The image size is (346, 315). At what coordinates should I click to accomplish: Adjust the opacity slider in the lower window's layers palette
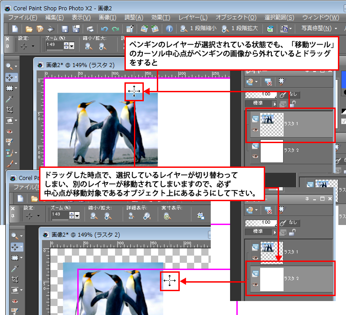coord(261,223)
